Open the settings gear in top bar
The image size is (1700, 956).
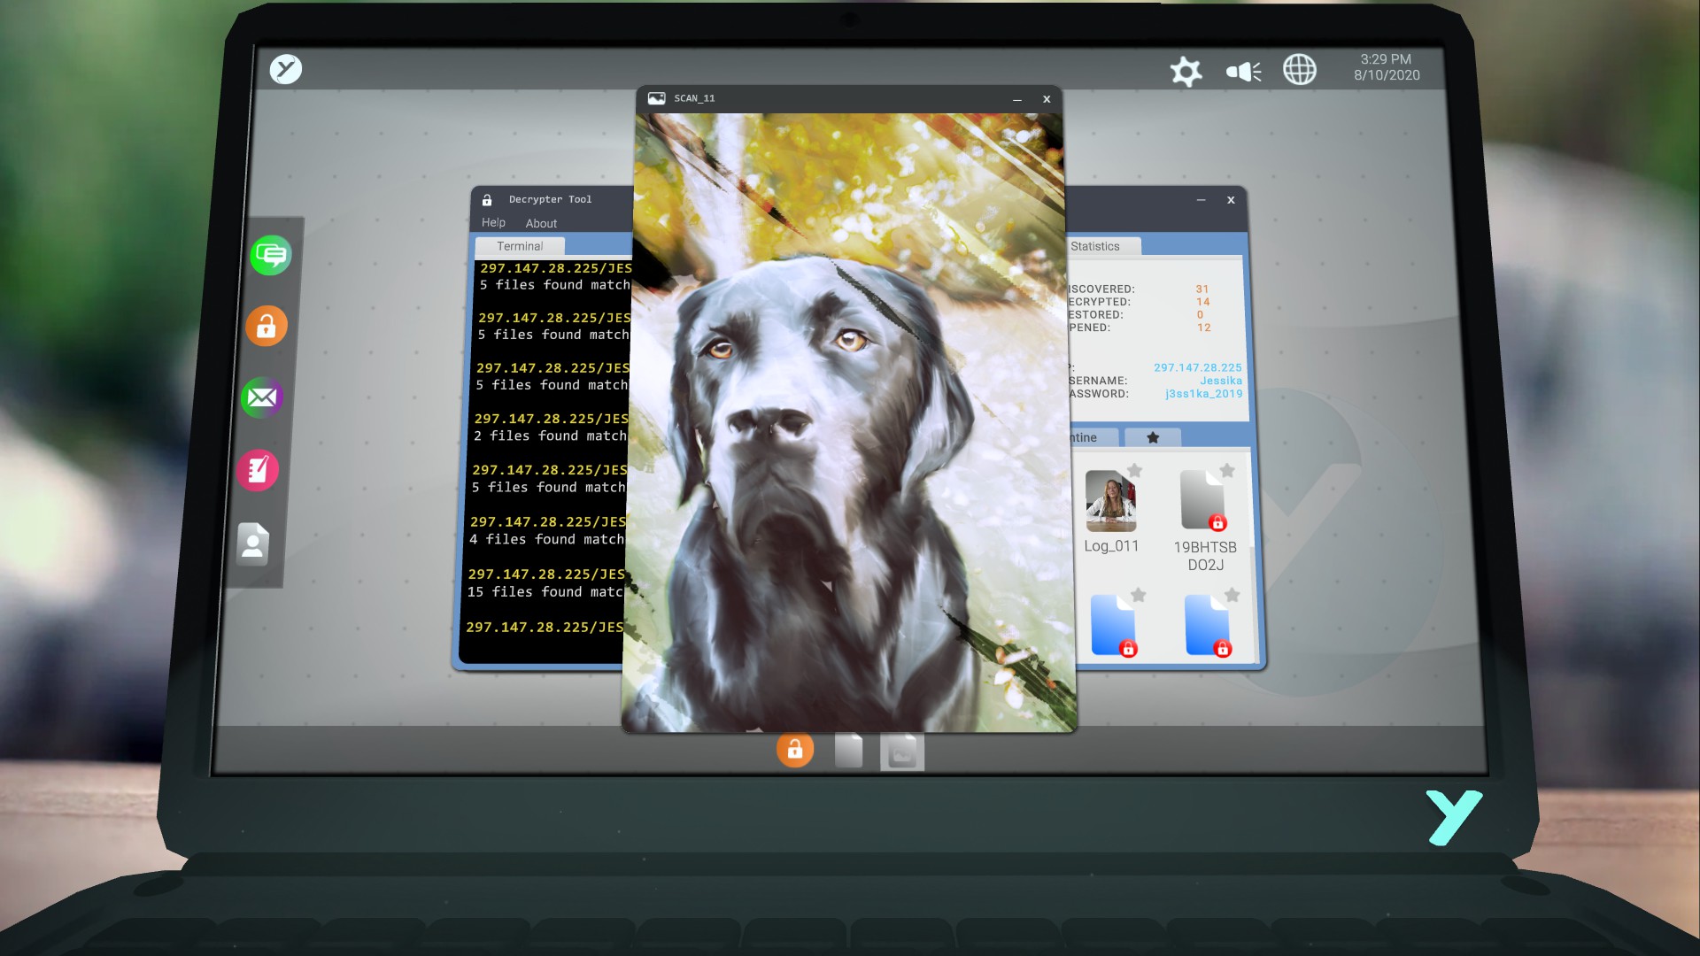tap(1186, 71)
